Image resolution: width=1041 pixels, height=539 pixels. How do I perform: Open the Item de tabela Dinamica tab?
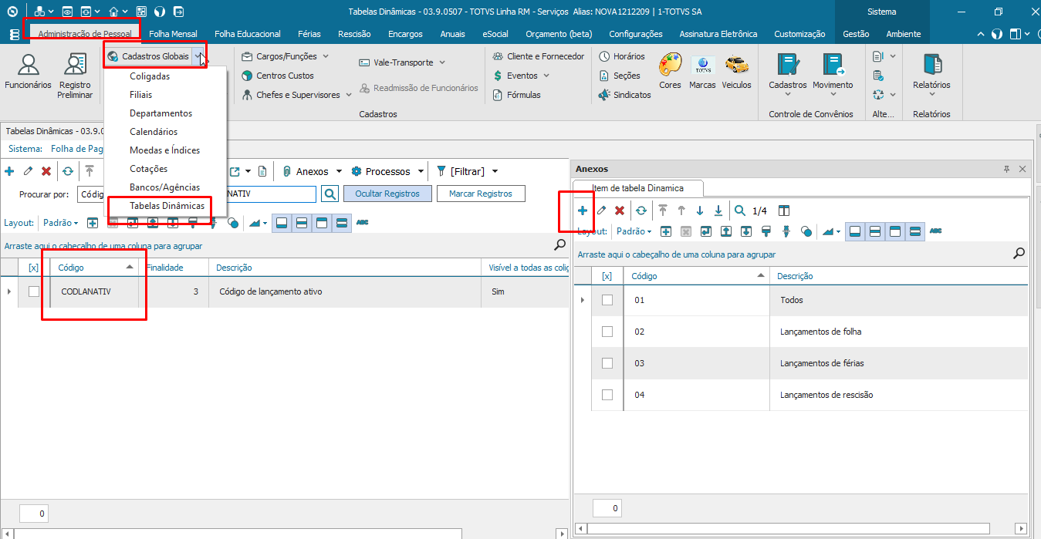(x=637, y=188)
